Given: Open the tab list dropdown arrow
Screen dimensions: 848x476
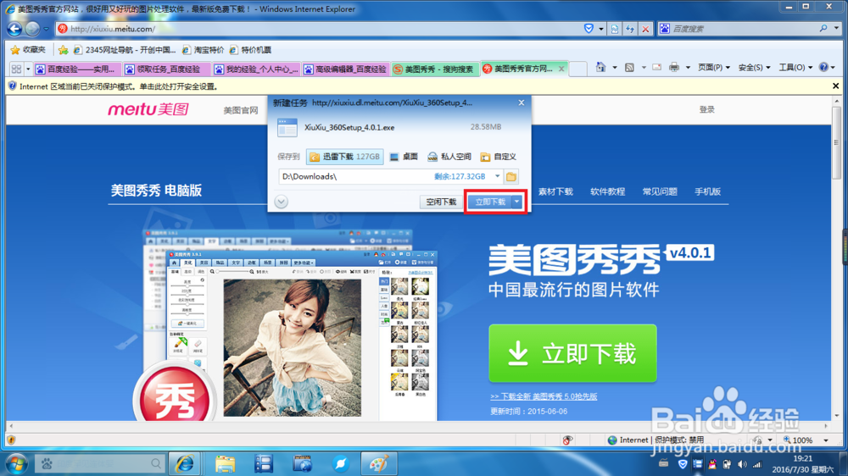Looking at the screenshot, I should 28,69.
